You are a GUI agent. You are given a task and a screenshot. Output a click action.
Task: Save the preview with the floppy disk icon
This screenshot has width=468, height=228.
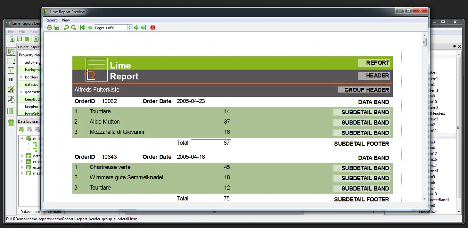click(57, 28)
